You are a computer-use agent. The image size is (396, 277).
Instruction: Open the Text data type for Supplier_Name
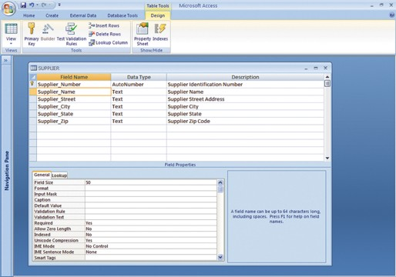139,92
